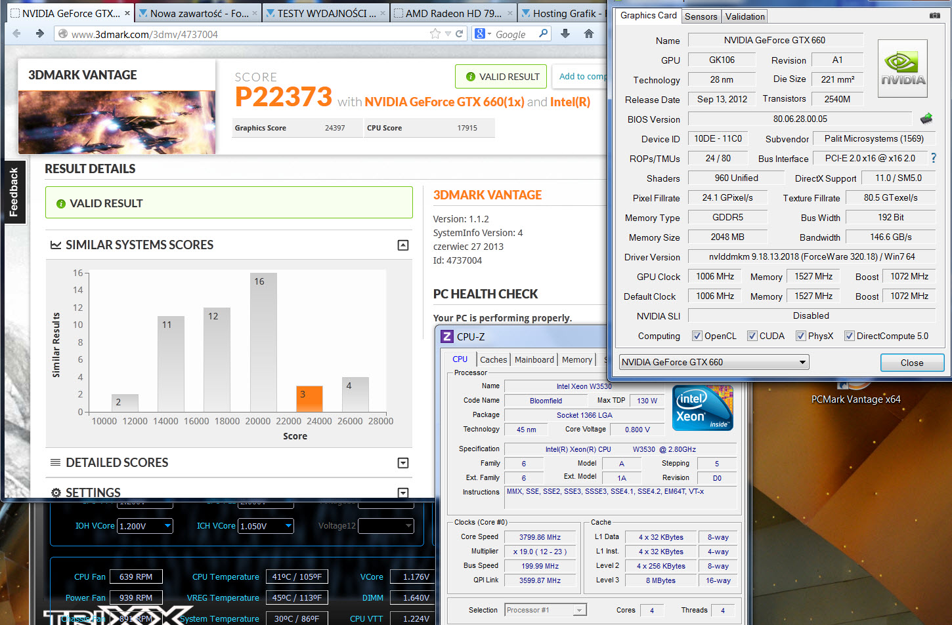Click the Detailed Scores list icon

click(56, 462)
